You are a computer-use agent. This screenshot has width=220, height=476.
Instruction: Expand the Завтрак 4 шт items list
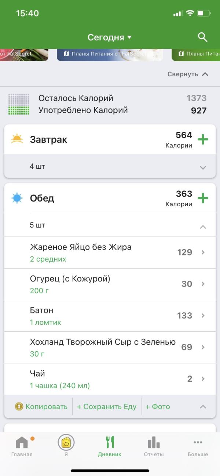pyautogui.click(x=203, y=167)
